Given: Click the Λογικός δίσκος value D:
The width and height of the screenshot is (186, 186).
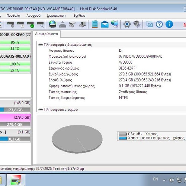Looking at the screenshot, I should (121, 51).
